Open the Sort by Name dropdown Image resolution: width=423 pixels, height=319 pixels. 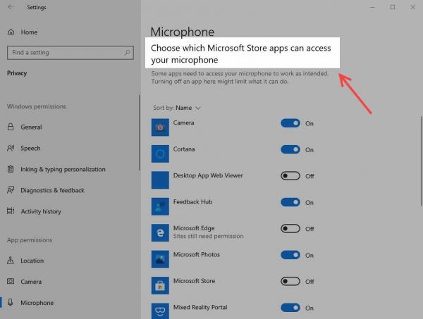pos(188,108)
